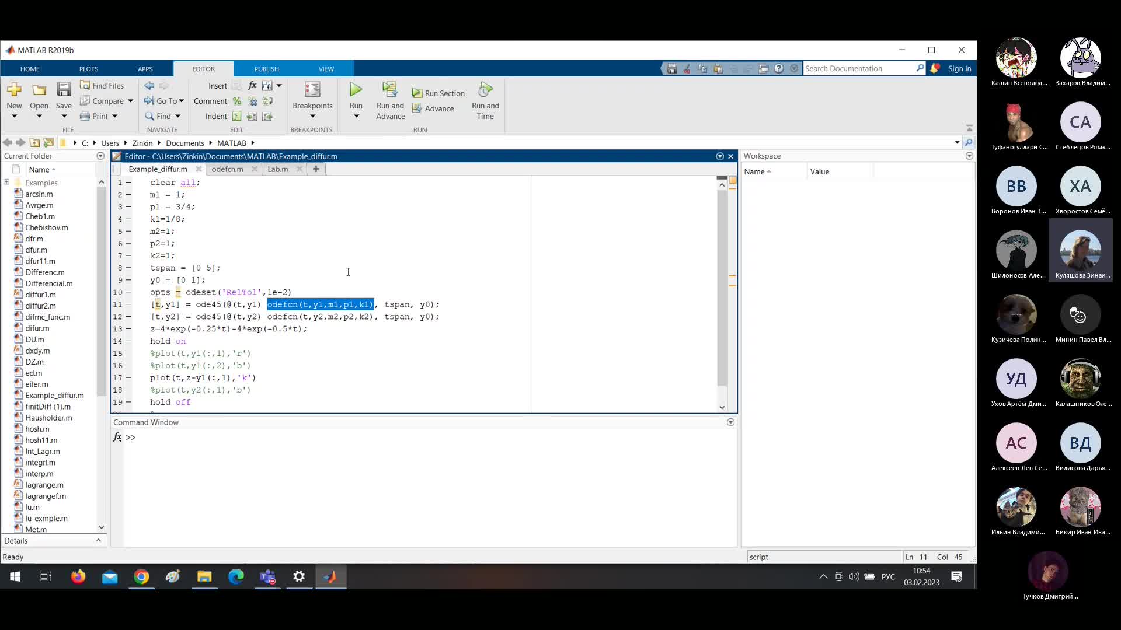The height and width of the screenshot is (630, 1121).
Task: Open Workspace panel actions menu
Action: [x=969, y=156]
